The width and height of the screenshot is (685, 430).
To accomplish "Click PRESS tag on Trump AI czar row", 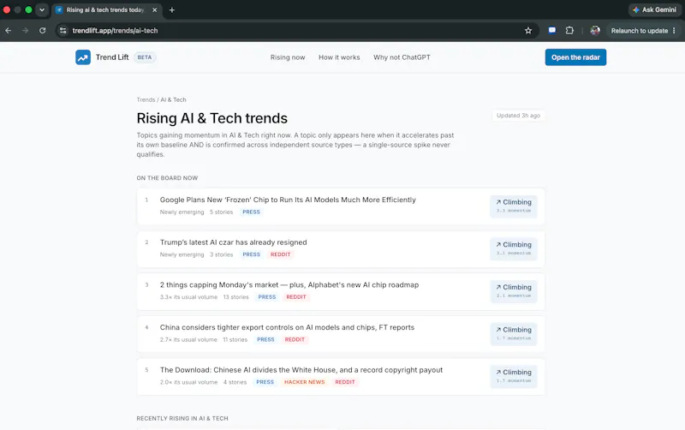I will [x=251, y=254].
